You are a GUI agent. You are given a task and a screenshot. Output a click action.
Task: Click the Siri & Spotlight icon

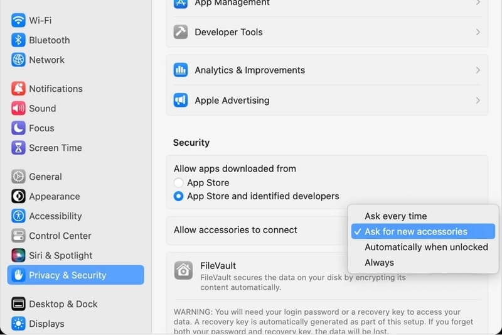coord(18,255)
